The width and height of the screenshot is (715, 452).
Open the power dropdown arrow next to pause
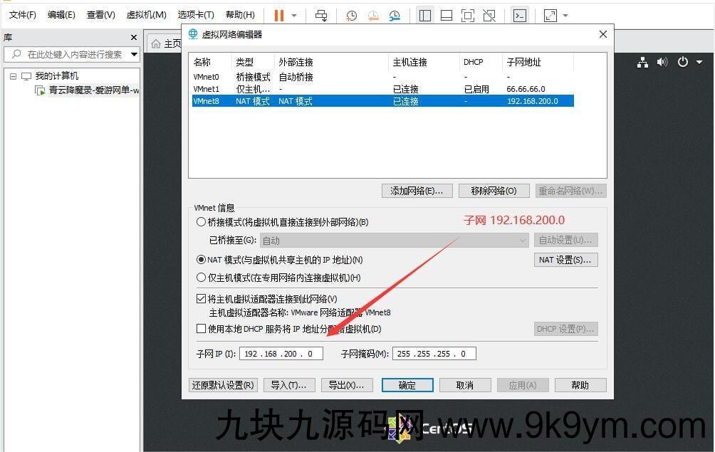point(294,15)
